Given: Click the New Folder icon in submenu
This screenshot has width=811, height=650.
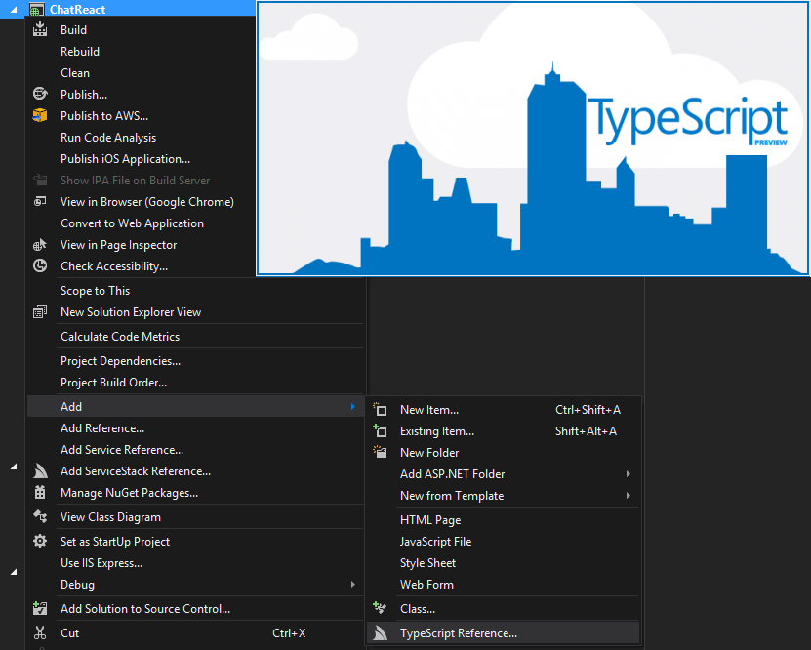Looking at the screenshot, I should pos(381,452).
